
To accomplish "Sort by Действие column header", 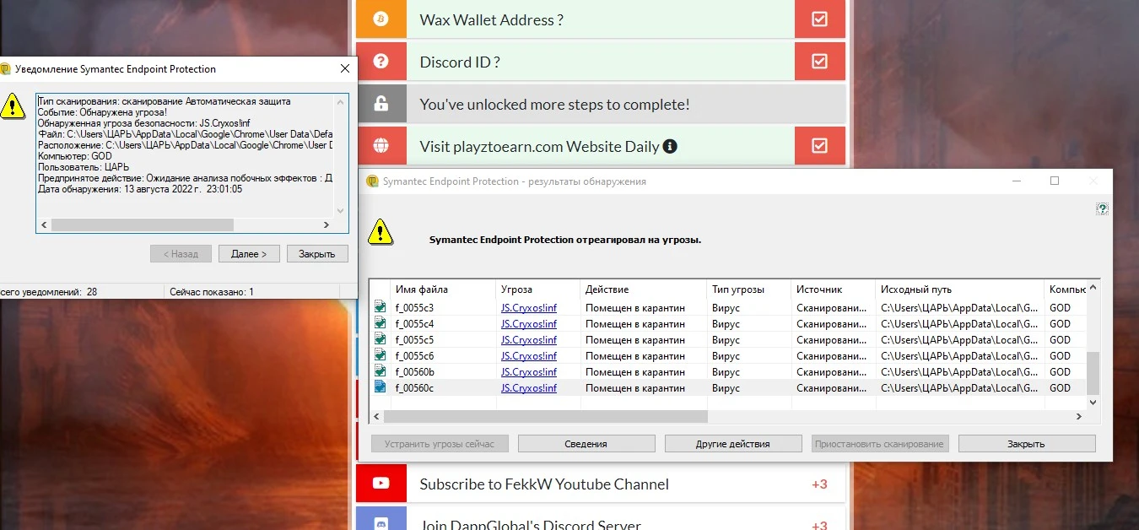I will click(644, 289).
